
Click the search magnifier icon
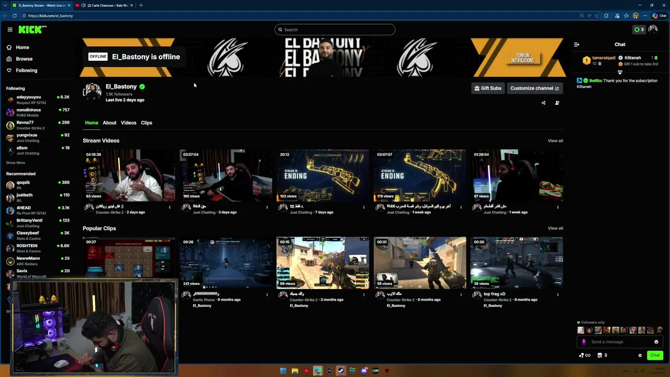click(280, 30)
